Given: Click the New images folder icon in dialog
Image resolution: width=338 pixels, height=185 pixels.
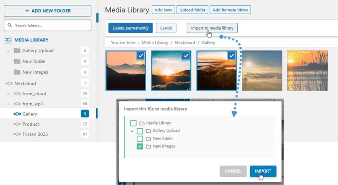Looking at the screenshot, I should tap(148, 147).
